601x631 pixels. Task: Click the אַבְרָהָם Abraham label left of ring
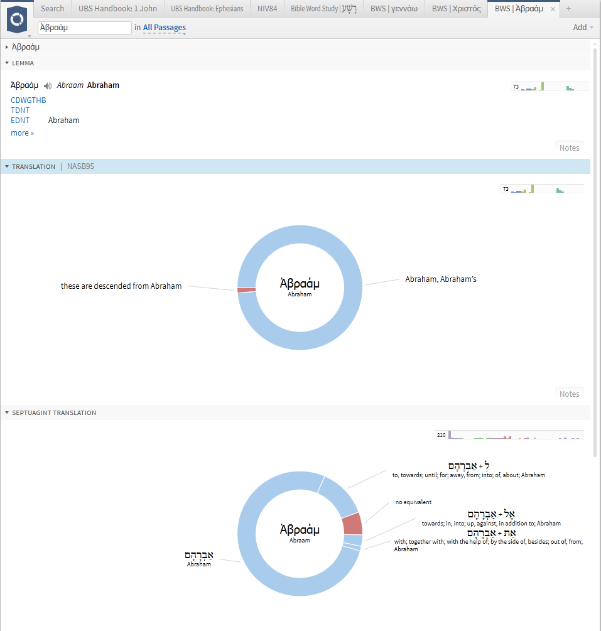[x=199, y=559]
